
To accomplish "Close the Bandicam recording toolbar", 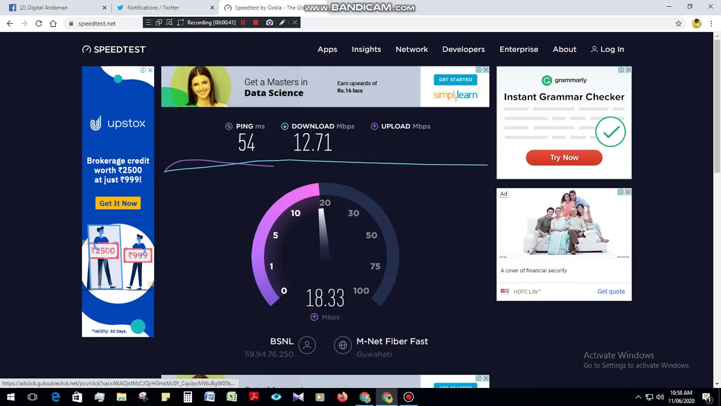I will pyautogui.click(x=295, y=23).
